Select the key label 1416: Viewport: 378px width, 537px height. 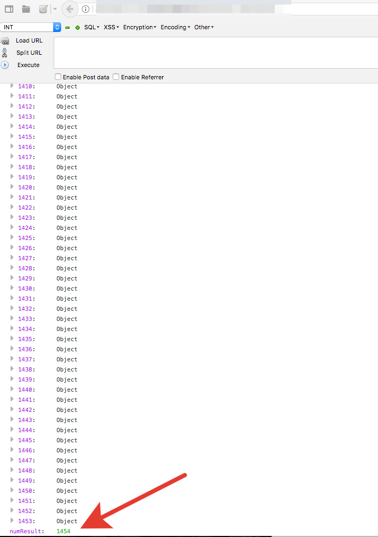click(x=27, y=147)
